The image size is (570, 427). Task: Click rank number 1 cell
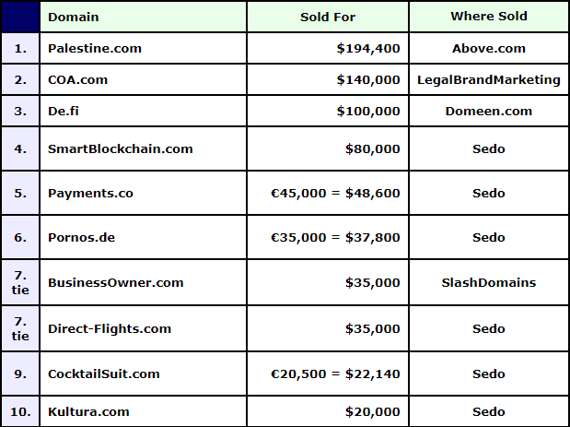pos(20,48)
